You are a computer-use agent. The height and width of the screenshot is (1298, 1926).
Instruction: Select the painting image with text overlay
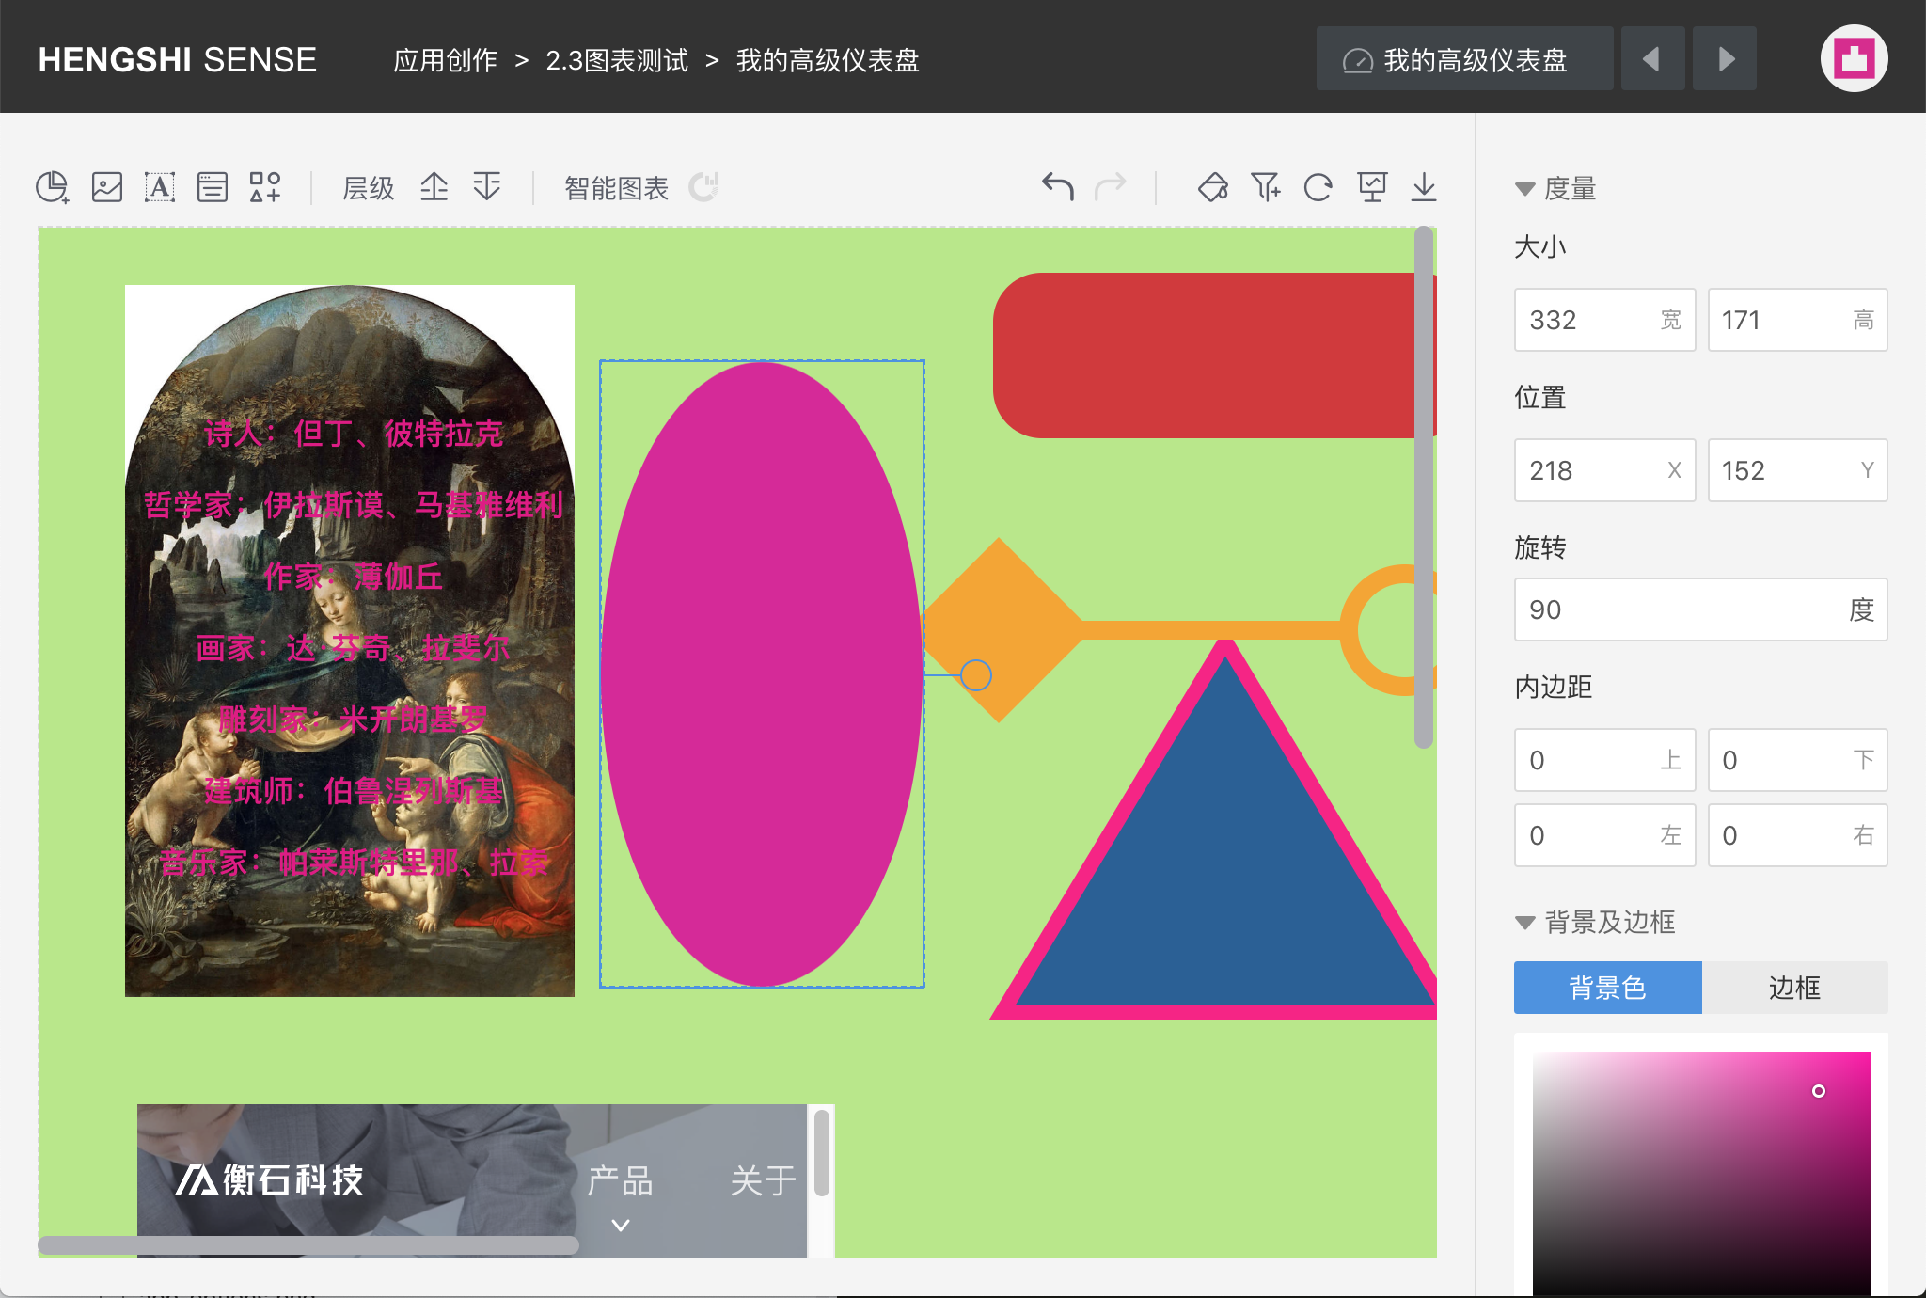pos(350,641)
